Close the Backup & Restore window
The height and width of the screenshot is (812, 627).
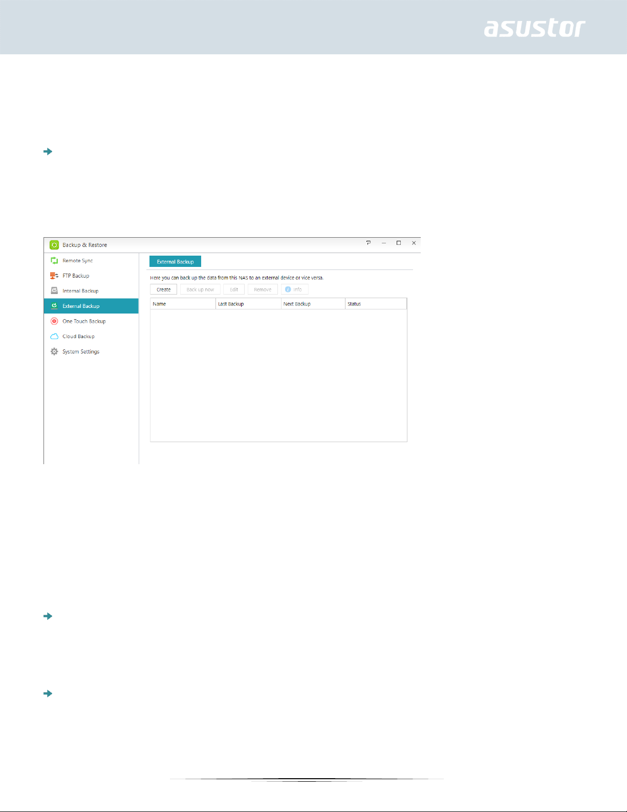414,243
